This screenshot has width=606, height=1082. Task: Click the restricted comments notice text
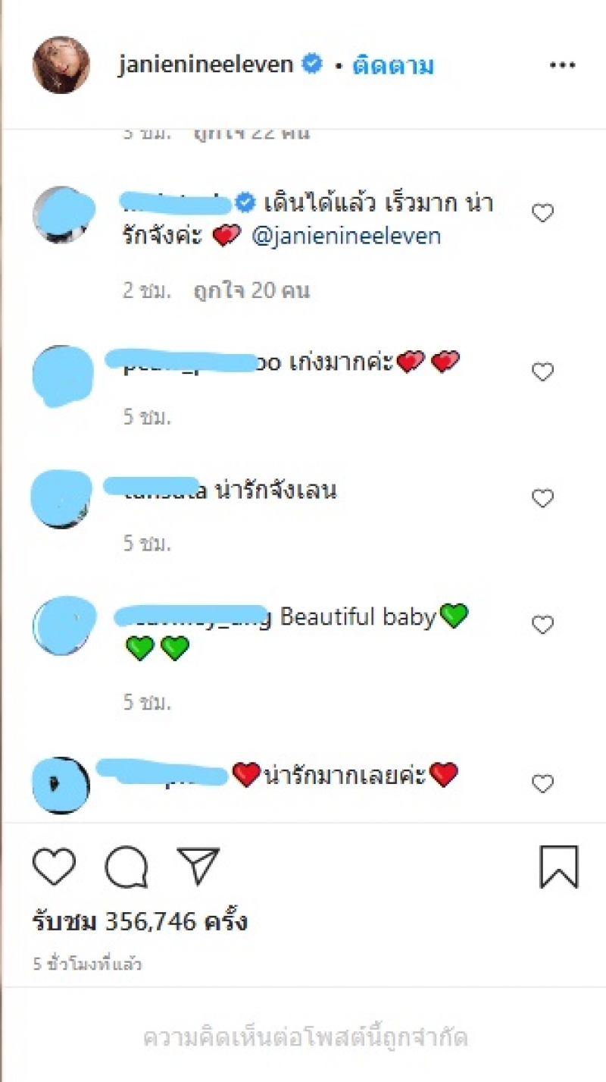(305, 1037)
